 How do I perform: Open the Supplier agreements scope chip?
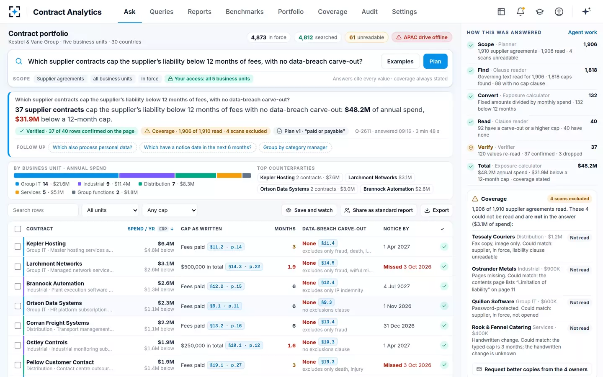pos(60,79)
